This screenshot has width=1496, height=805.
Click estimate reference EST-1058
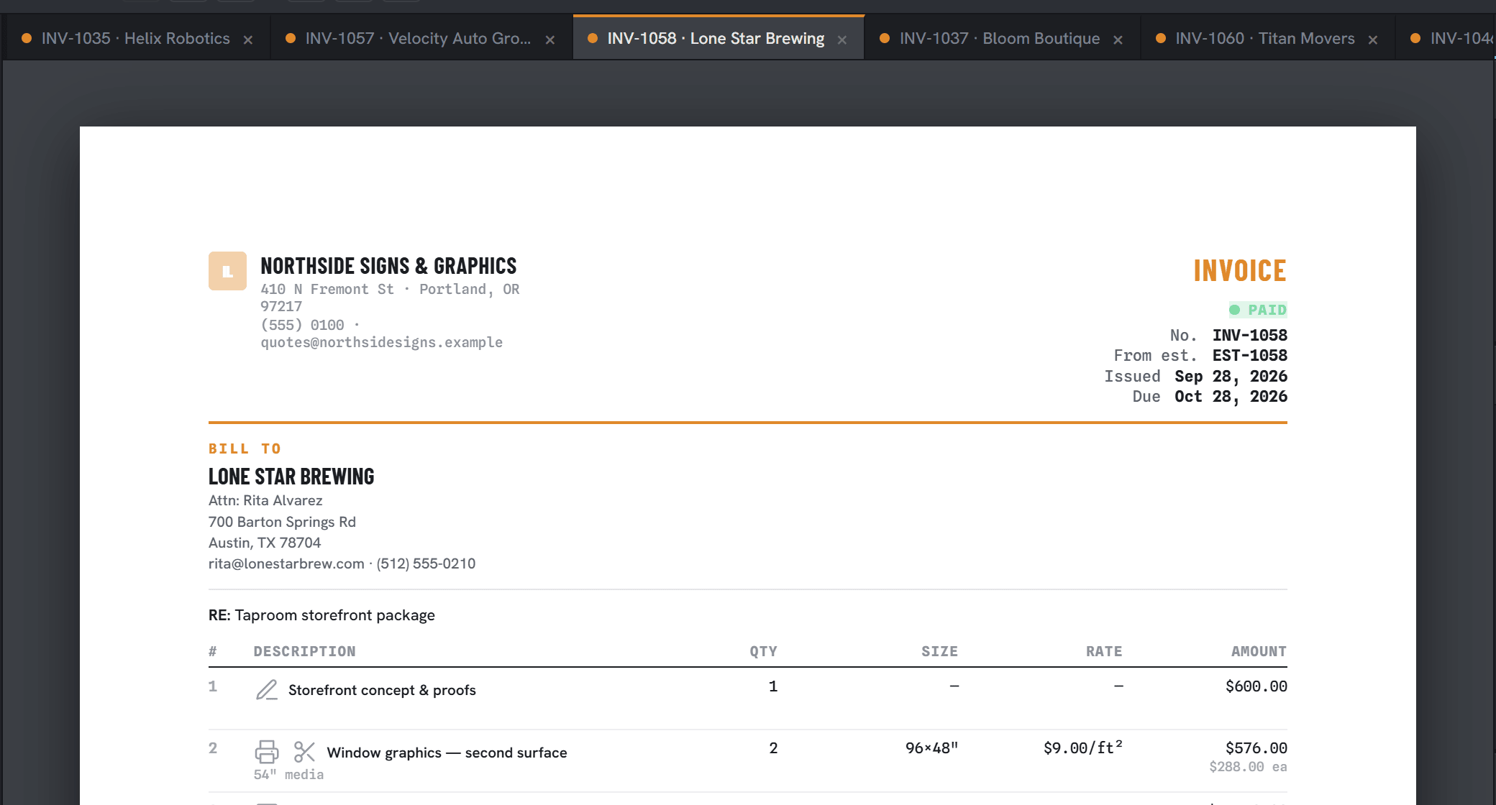tap(1250, 355)
